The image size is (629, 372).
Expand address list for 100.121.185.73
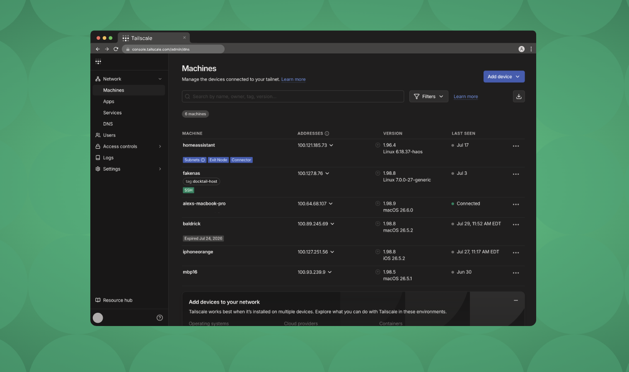point(331,145)
